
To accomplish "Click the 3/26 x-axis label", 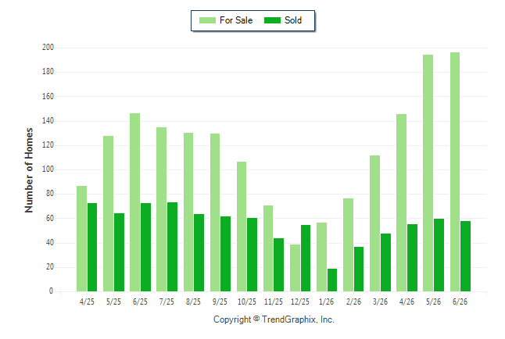I will tap(380, 302).
